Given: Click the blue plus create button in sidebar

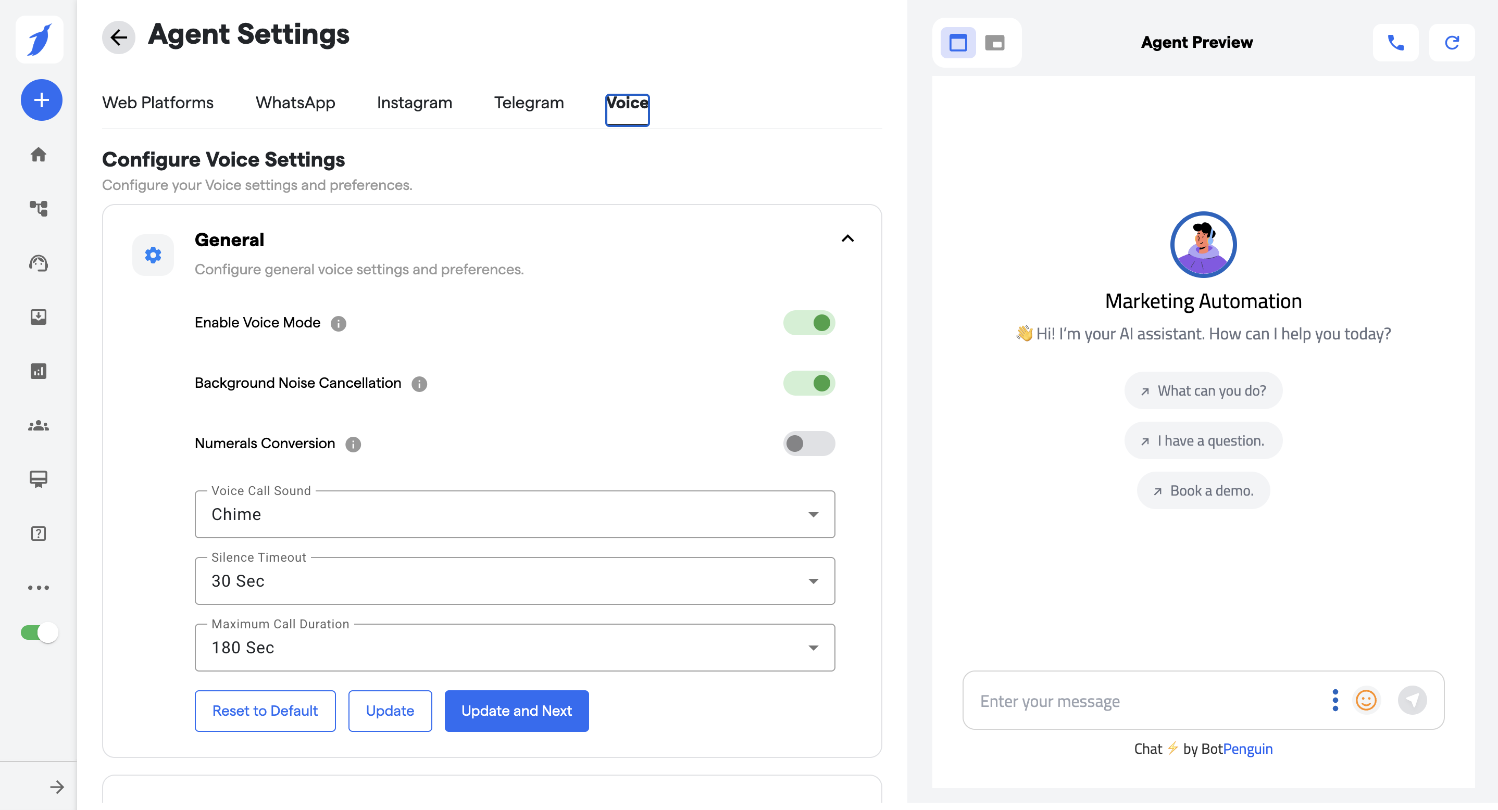Looking at the screenshot, I should point(41,100).
